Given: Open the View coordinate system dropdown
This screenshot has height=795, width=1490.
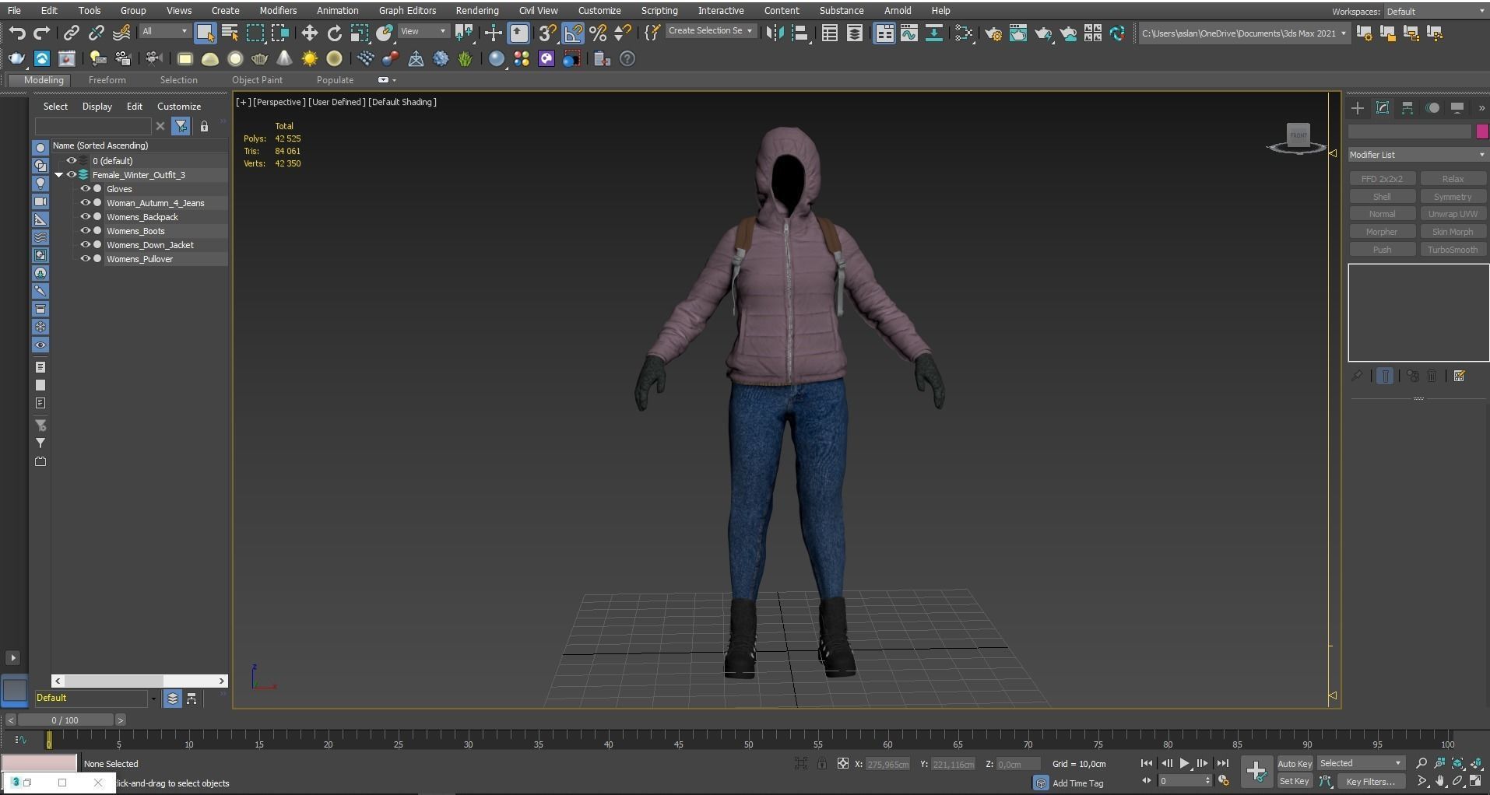Looking at the screenshot, I should (x=424, y=31).
